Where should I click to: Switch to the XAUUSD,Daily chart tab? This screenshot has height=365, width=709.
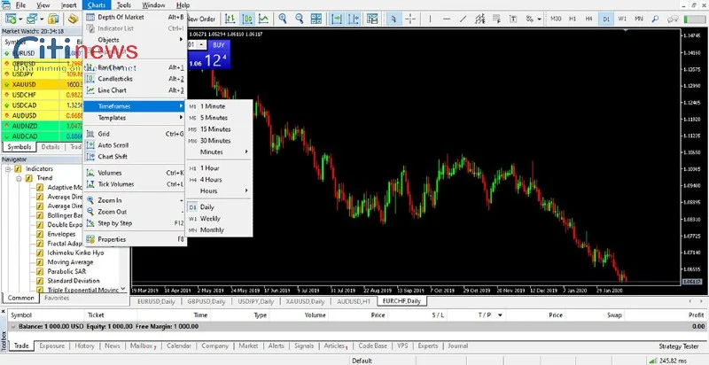pyautogui.click(x=305, y=301)
